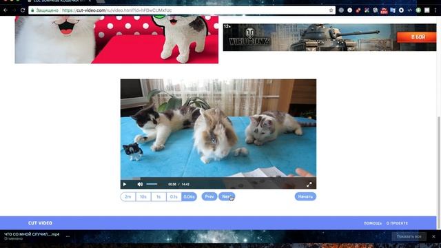Enter fullscreen mode on video player
441x248 pixels.
pyautogui.click(x=309, y=185)
